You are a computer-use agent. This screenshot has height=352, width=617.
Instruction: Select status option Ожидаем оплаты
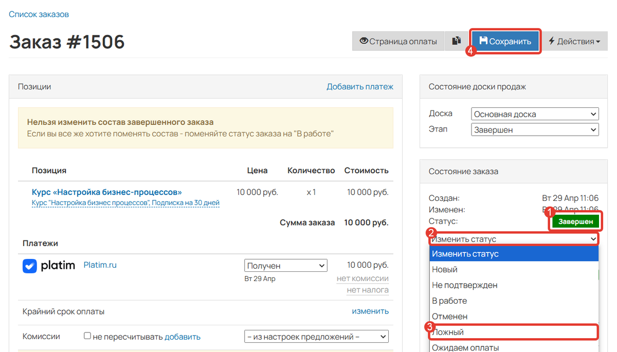pyautogui.click(x=514, y=347)
